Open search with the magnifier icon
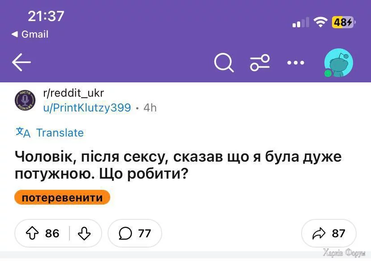 [x=224, y=63]
